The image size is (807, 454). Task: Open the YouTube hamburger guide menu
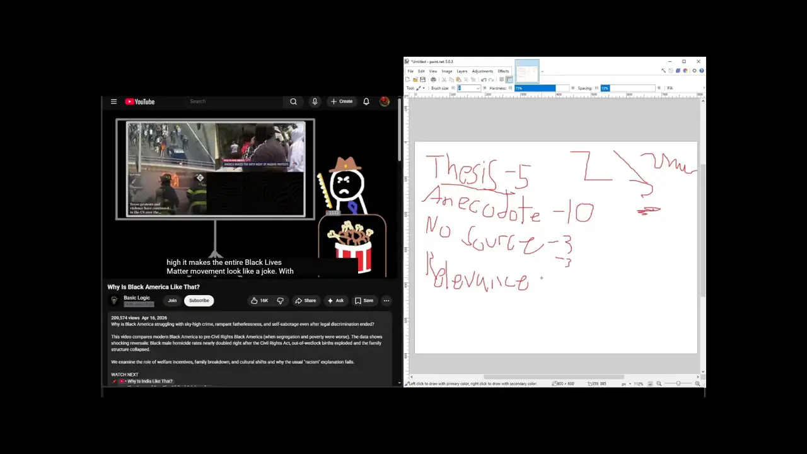(113, 102)
